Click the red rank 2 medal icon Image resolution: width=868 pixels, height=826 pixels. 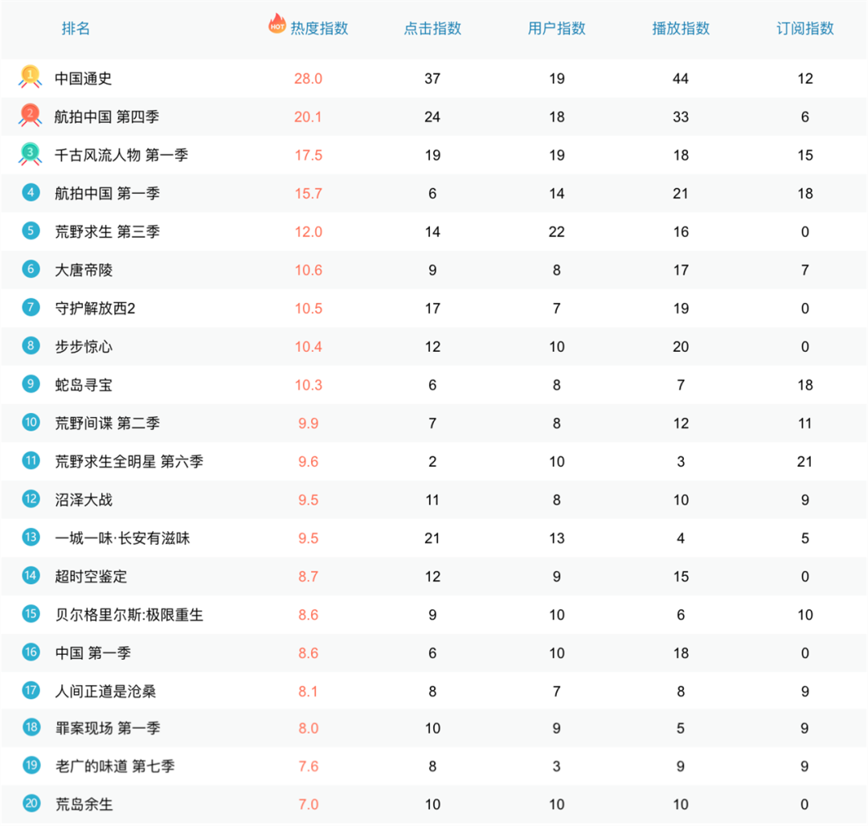(x=31, y=116)
